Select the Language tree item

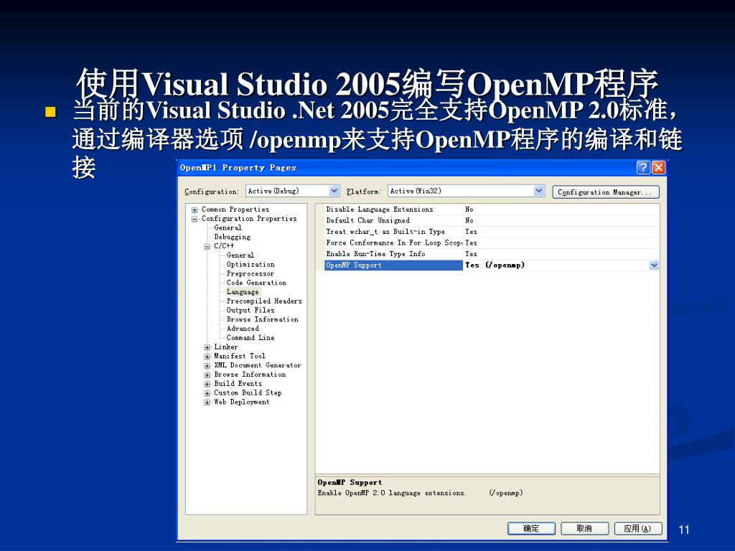click(x=243, y=292)
